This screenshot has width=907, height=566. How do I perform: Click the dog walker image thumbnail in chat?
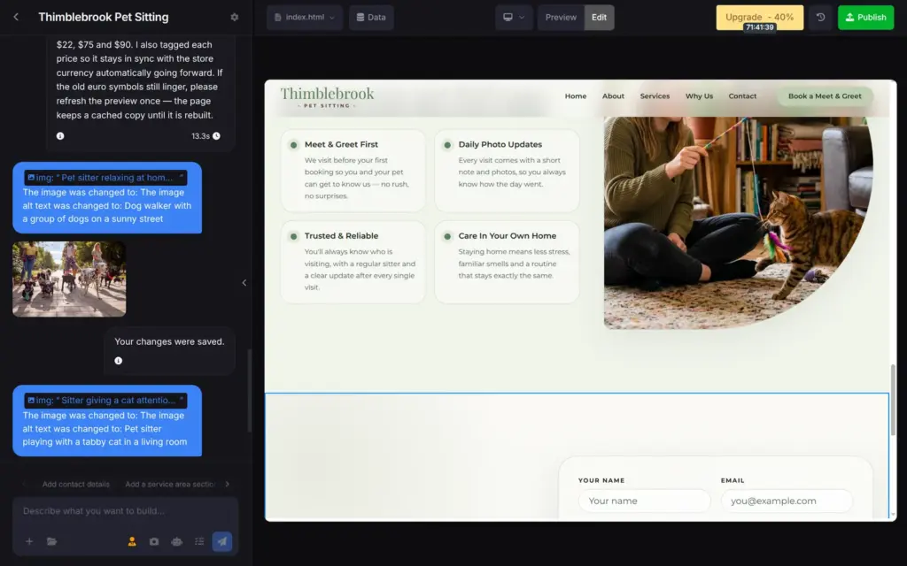click(69, 279)
